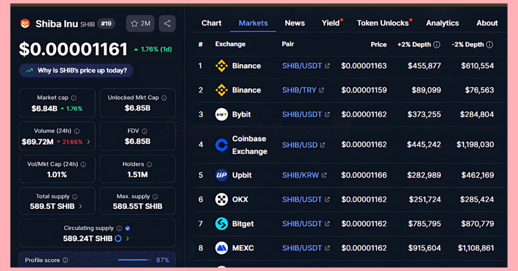
Task: Click $0.00001166 price in Upbit row
Action: (364, 175)
